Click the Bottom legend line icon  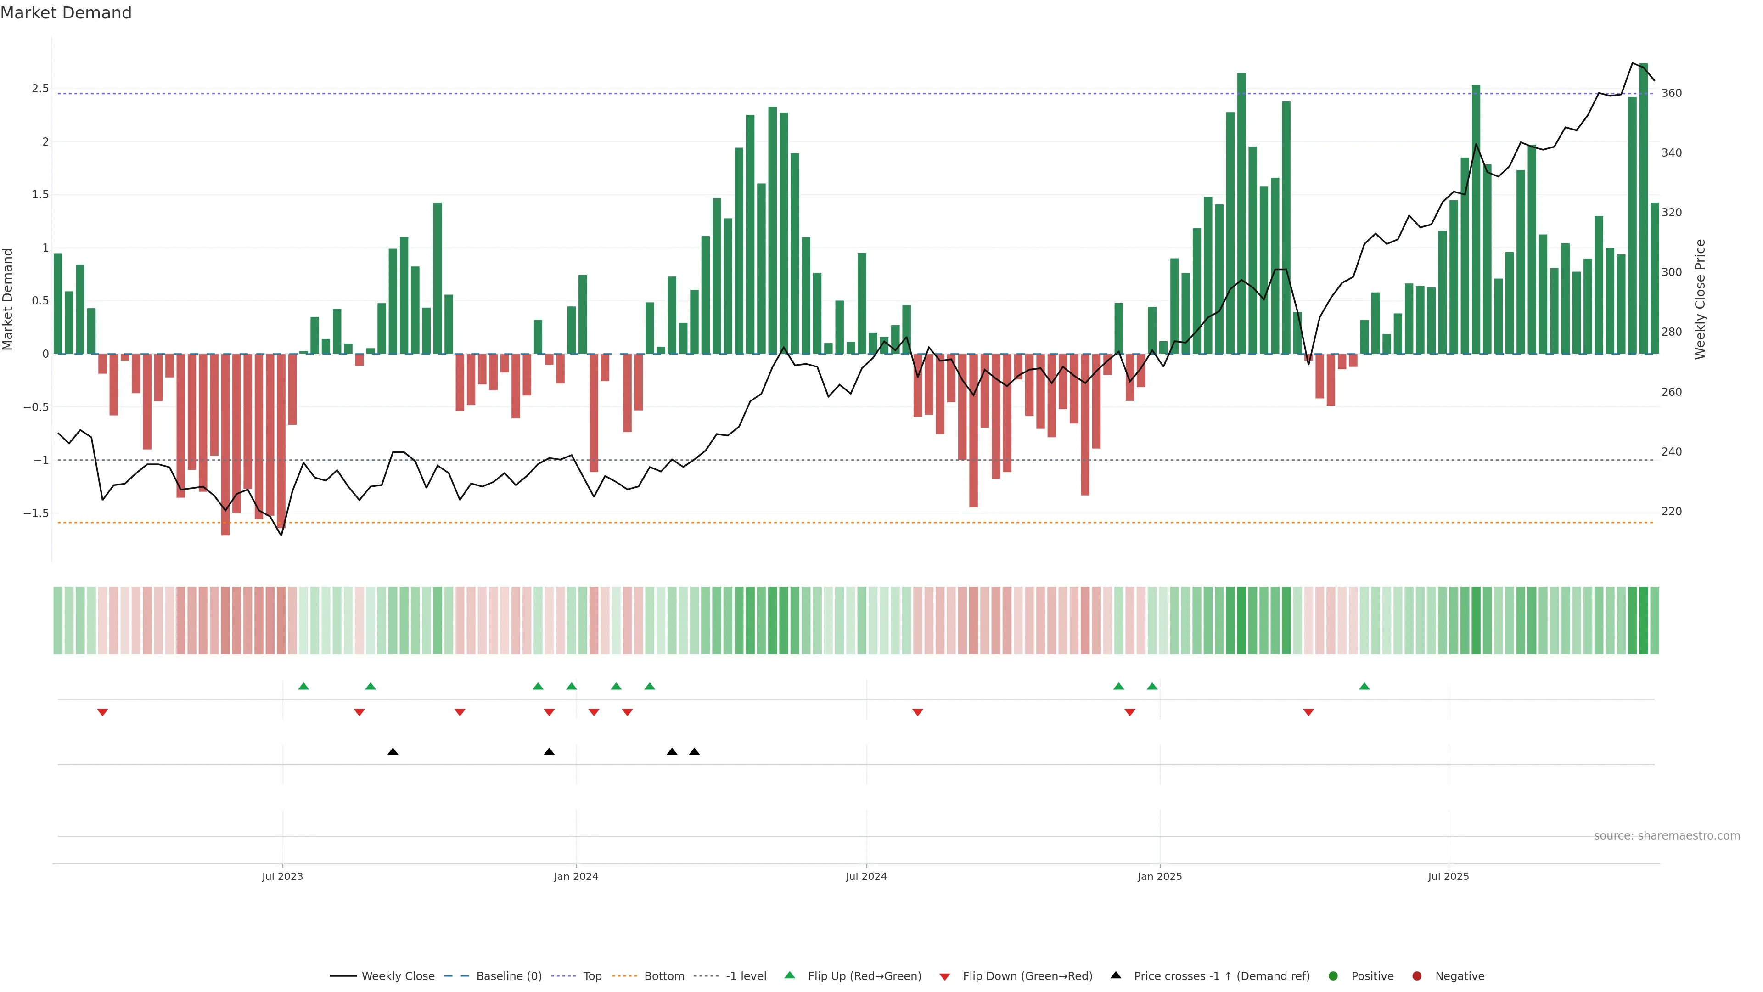coord(624,976)
